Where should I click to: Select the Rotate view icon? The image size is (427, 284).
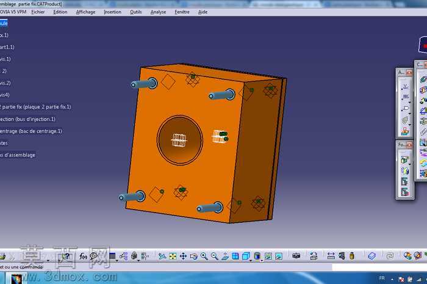tap(194, 256)
